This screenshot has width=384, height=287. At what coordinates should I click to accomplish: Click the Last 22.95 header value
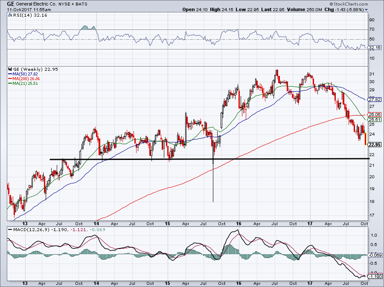tap(273, 9)
